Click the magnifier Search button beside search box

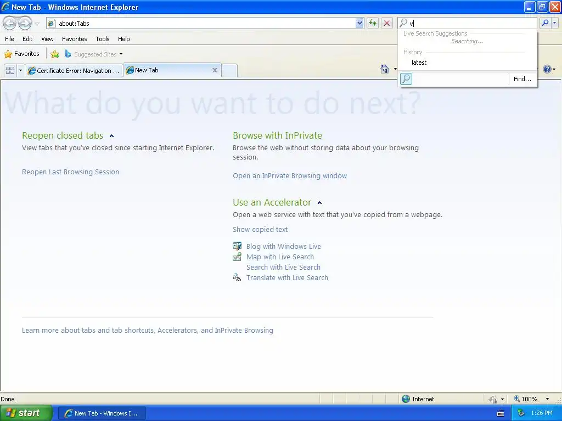coord(545,23)
